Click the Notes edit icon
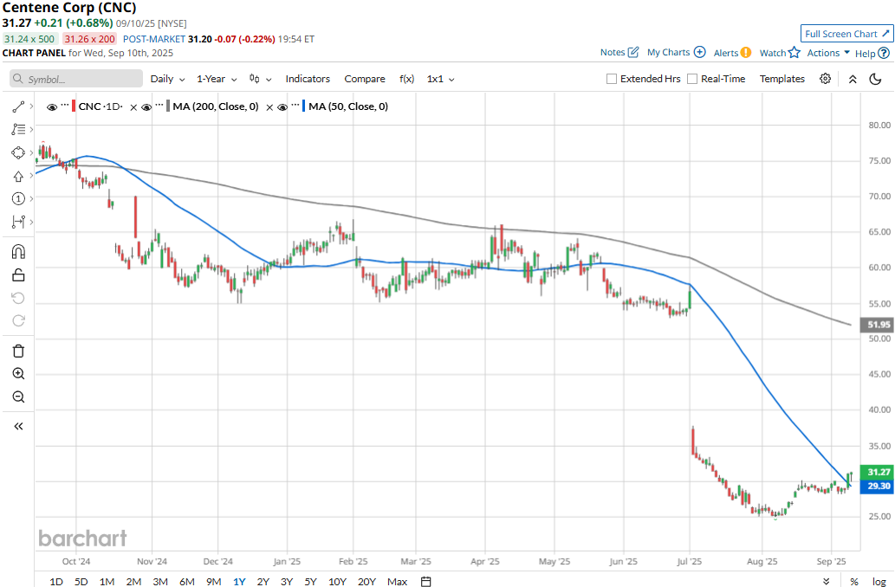Image resolution: width=895 pixels, height=587 pixels. click(633, 52)
